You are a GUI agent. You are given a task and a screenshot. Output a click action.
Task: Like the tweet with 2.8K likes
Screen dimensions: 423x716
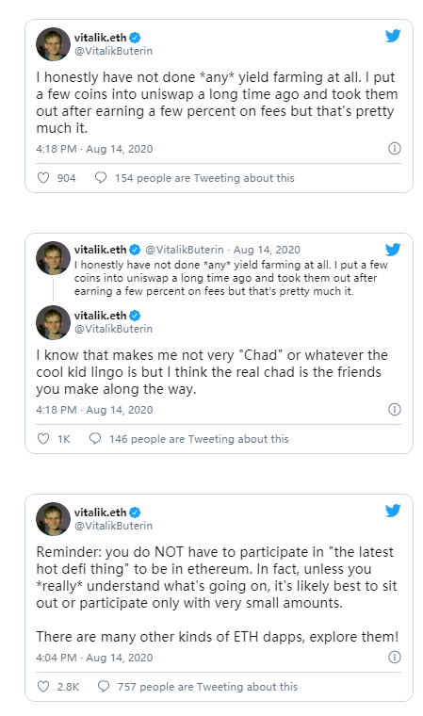click(x=43, y=686)
